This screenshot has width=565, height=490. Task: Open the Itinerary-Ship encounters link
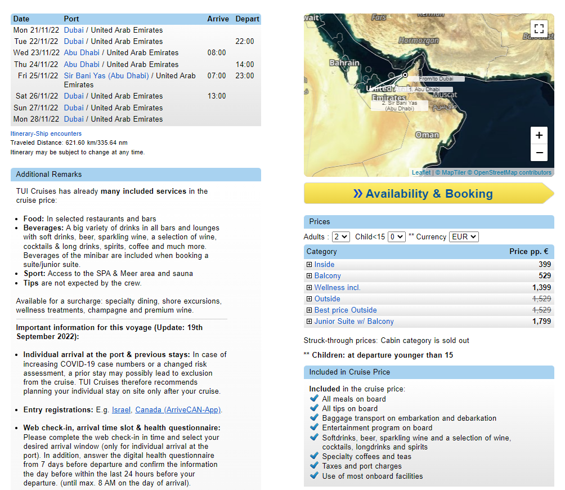click(x=46, y=133)
